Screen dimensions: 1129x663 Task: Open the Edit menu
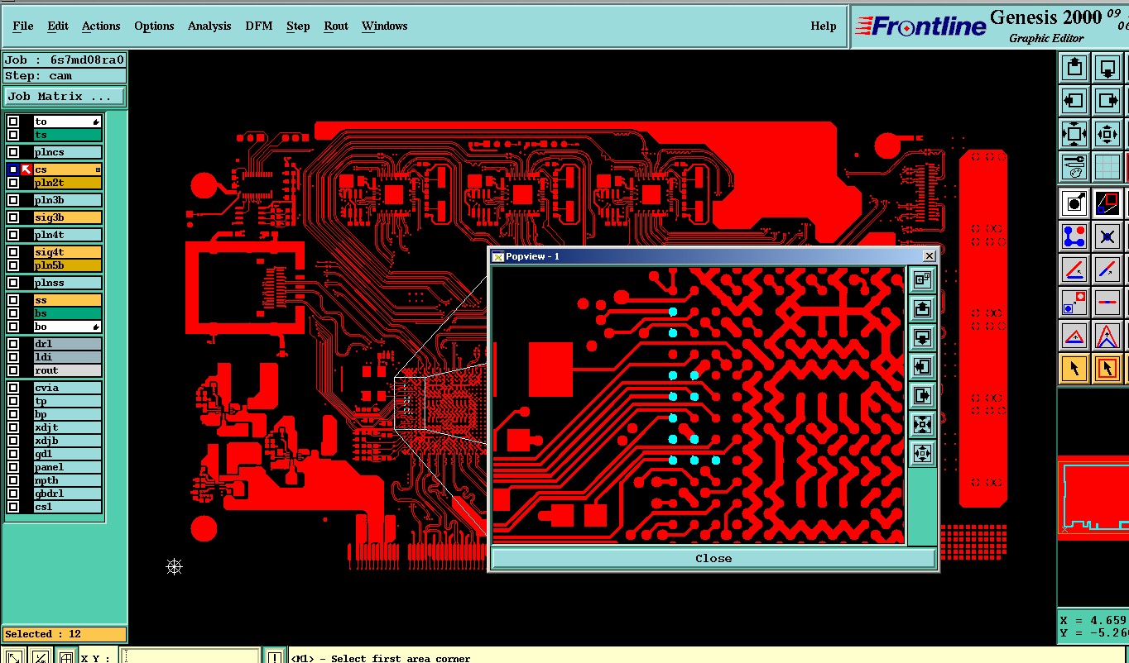click(x=58, y=26)
